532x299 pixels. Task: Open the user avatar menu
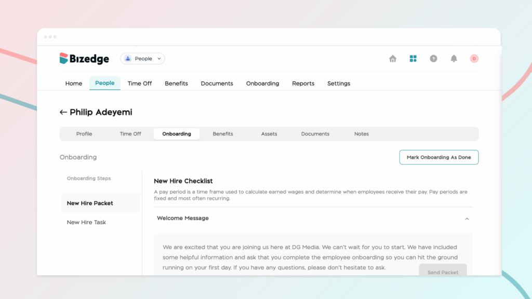[x=474, y=59]
